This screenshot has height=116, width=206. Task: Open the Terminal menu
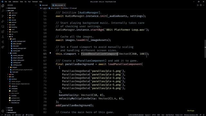tap(35, 2)
